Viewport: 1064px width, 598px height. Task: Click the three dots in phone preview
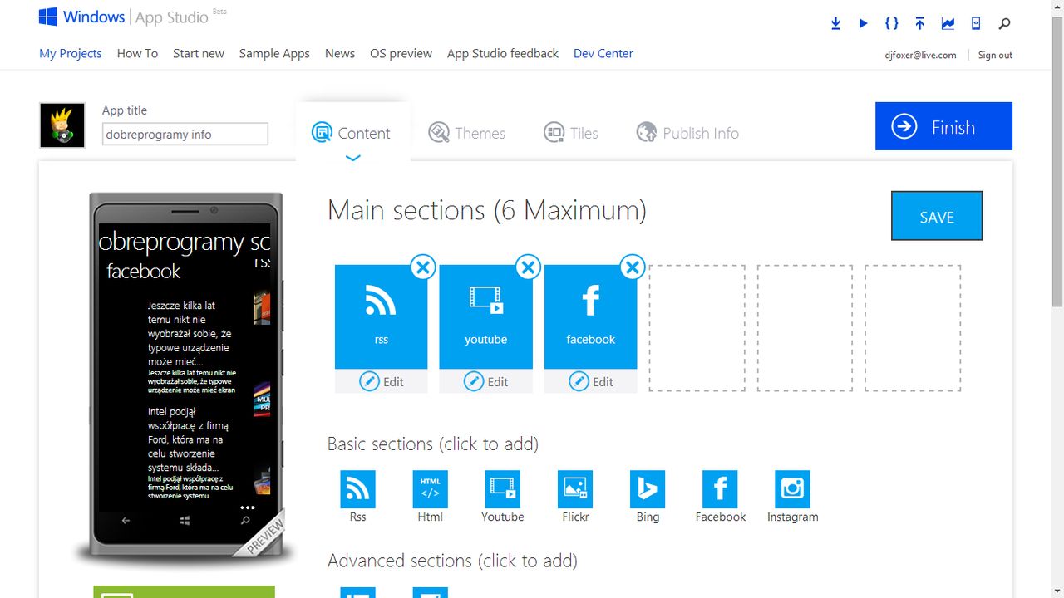(247, 507)
